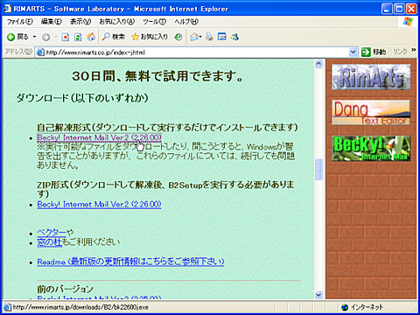This screenshot has width=420, height=315.
Task: Expand the Links (リンク) toolbar chevron
Action: point(413,50)
